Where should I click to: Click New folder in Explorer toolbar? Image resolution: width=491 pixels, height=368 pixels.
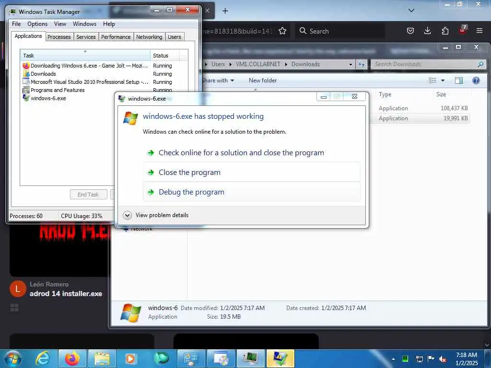tap(263, 80)
